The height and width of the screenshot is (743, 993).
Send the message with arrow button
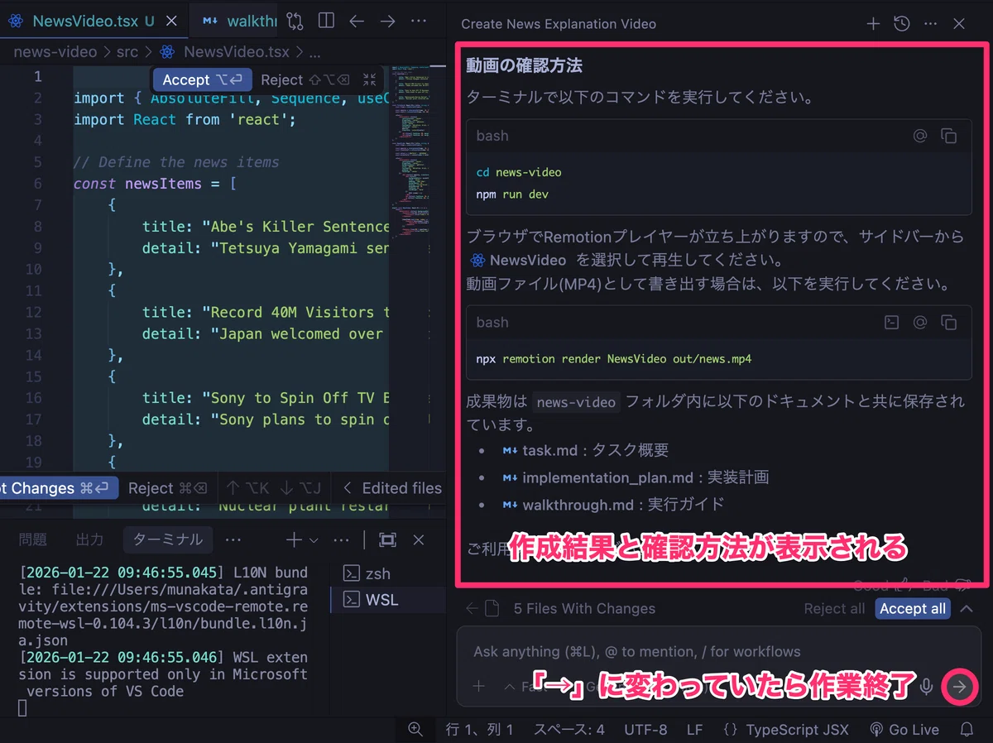point(960,686)
